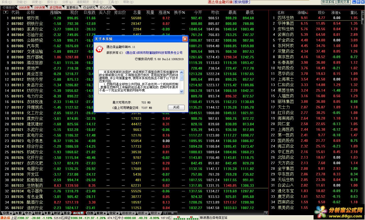Screen dimensions: 365x220
Task: Click the 关闭 button in the dialog
Action: [176, 107]
